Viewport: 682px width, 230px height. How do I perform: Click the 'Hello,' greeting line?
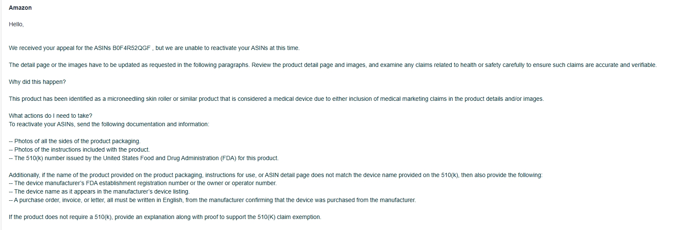(16, 25)
